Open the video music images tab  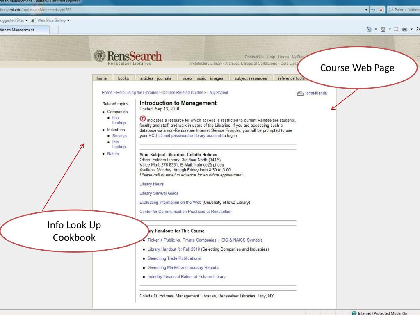tap(203, 78)
